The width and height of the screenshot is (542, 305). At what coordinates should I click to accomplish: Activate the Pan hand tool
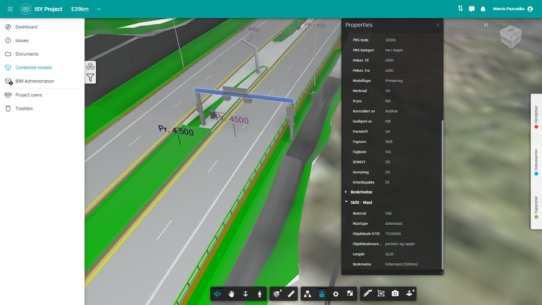(231, 294)
